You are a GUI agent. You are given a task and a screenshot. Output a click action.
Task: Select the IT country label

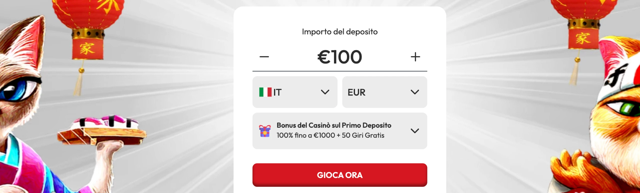[x=277, y=92]
